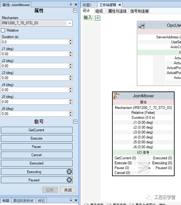Click the J5 (deg) input field
Image resolution: width=181 pixels, height=205 pixels.
[x=35, y=102]
